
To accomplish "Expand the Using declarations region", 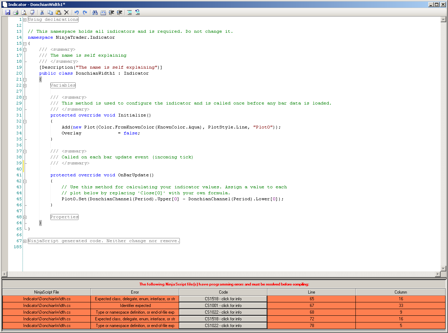I will click(x=25, y=20).
